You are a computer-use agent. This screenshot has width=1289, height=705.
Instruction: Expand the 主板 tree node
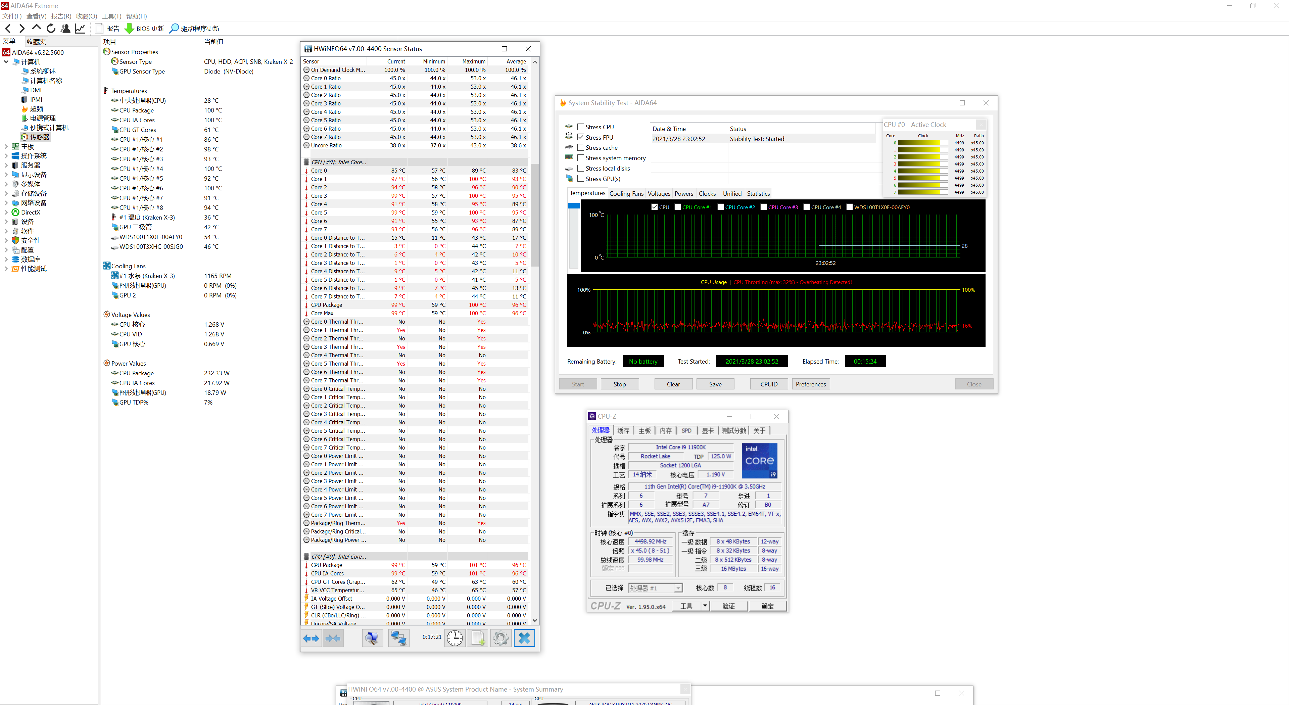click(6, 147)
